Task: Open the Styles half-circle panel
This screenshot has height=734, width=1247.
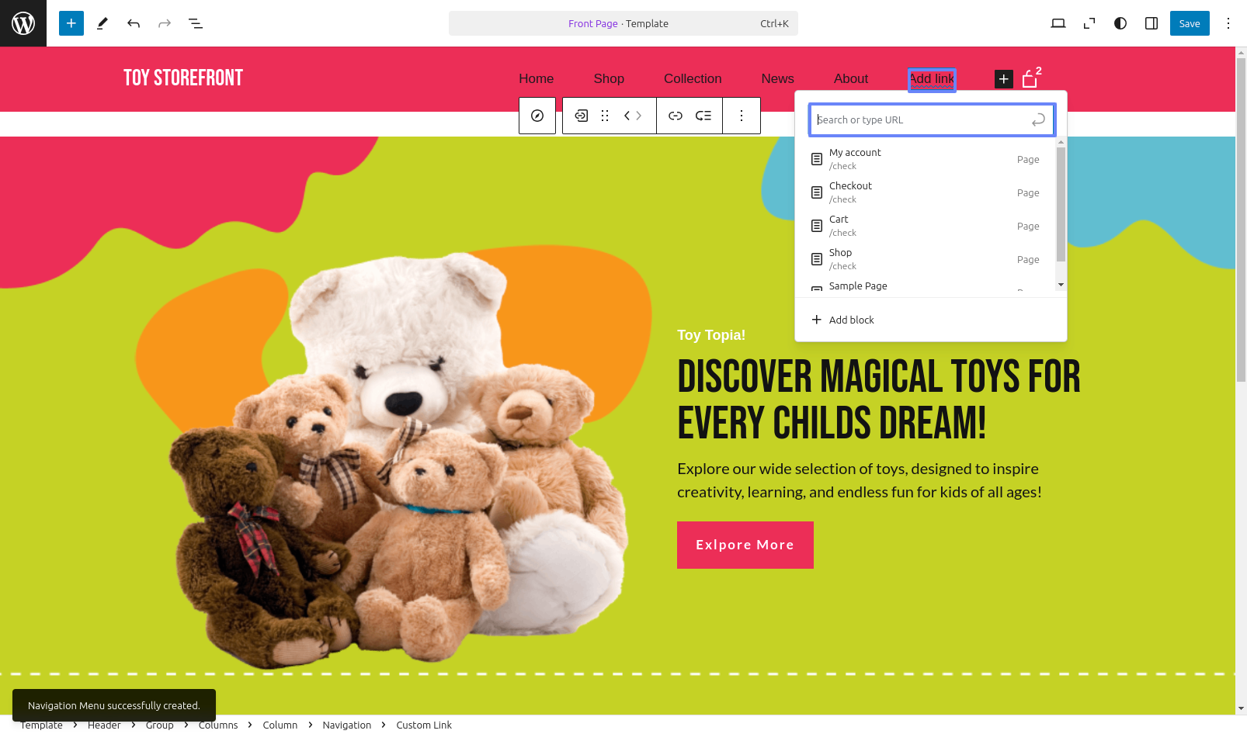Action: pyautogui.click(x=1120, y=23)
